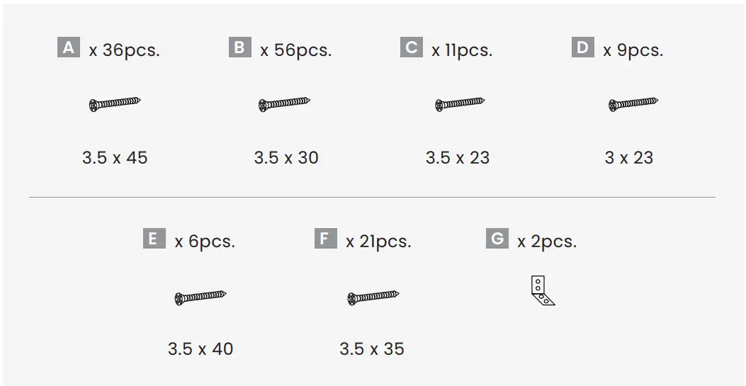Image resolution: width=746 pixels, height=386 pixels.
Task: Click the gray letter B badge
Action: coord(239,47)
